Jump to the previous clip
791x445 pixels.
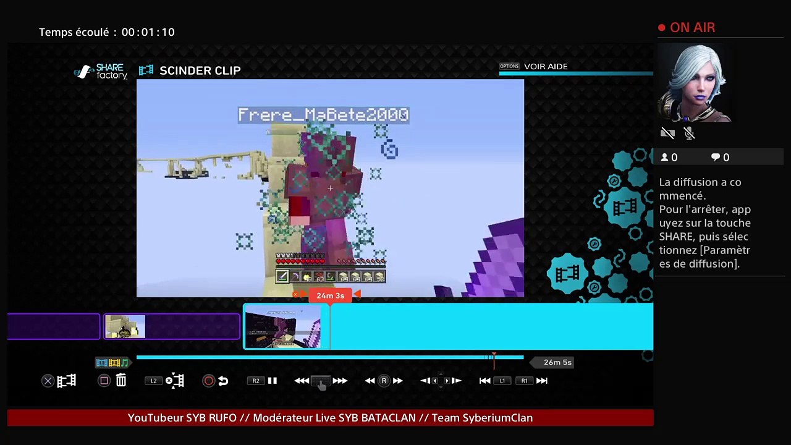(485, 381)
